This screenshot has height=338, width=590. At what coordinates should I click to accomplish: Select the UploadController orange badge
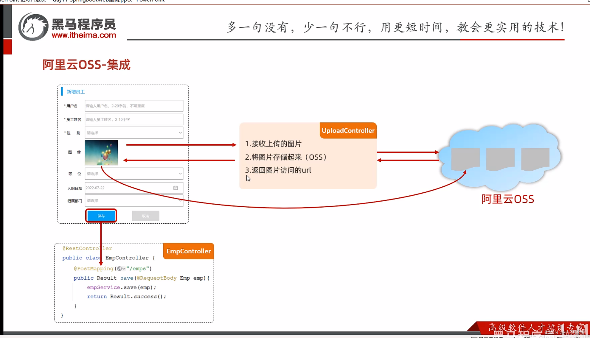[348, 130]
